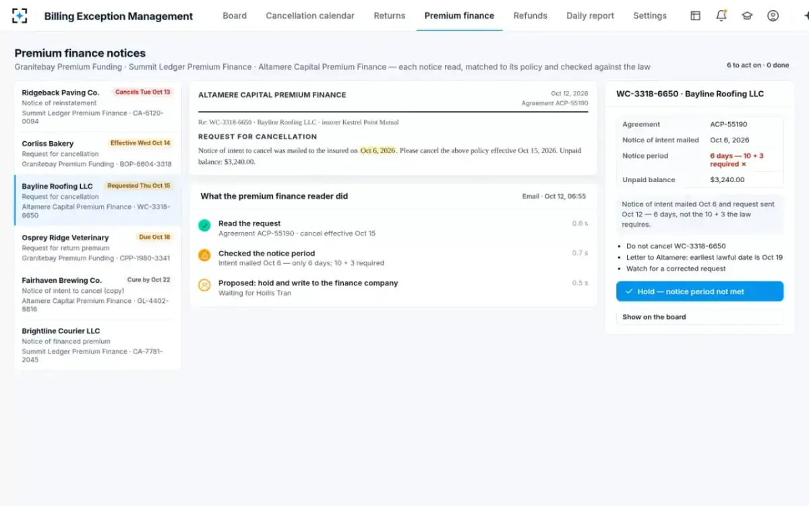Click the Agreement ACP-55190 text in letter header
Viewport: 809px width, 506px height.
pyautogui.click(x=555, y=103)
